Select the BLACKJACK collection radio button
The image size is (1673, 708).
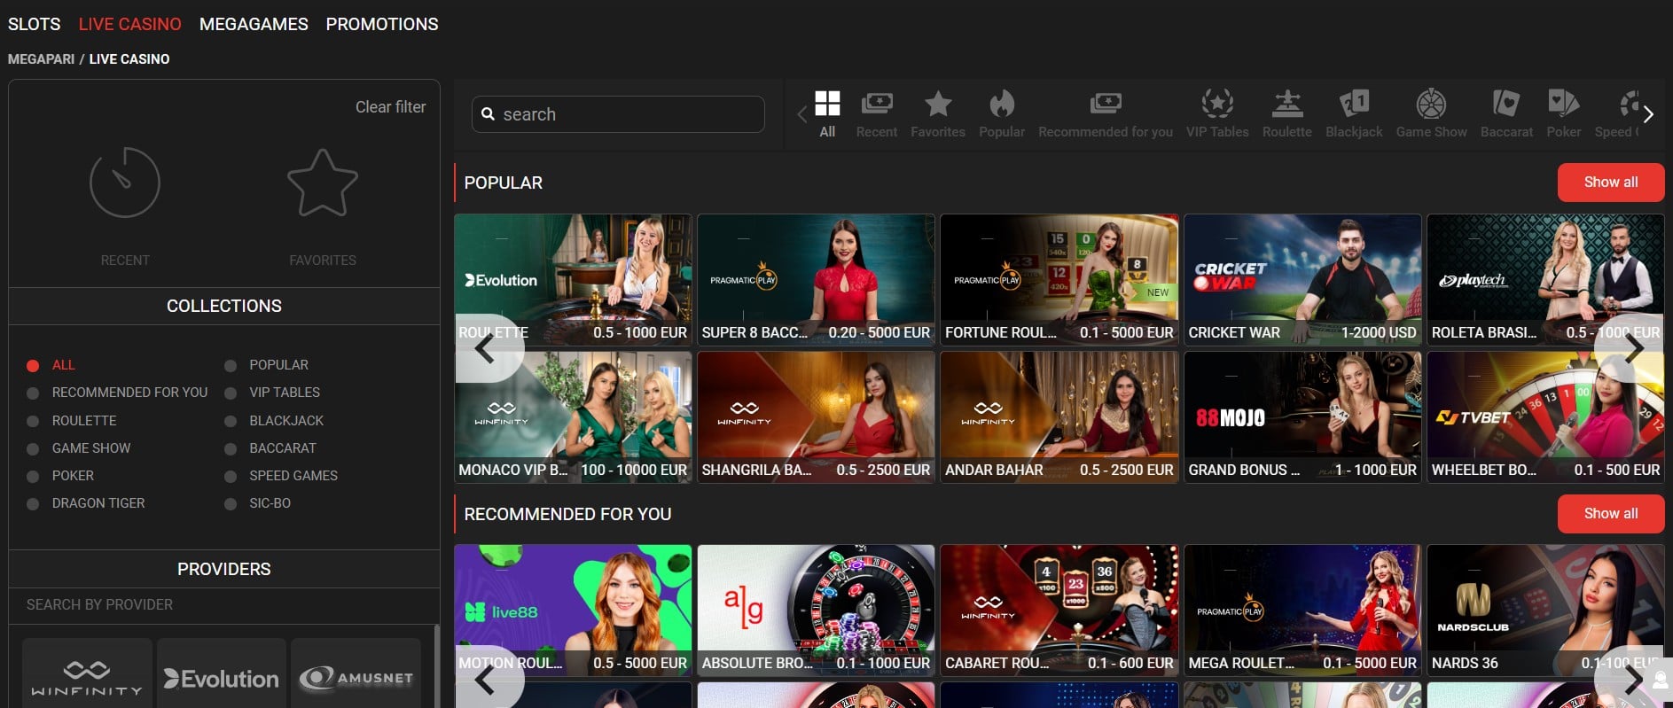(x=231, y=421)
